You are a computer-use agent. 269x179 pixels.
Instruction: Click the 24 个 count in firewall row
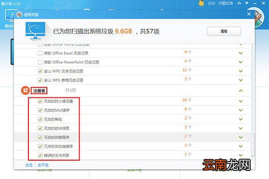coord(187,100)
